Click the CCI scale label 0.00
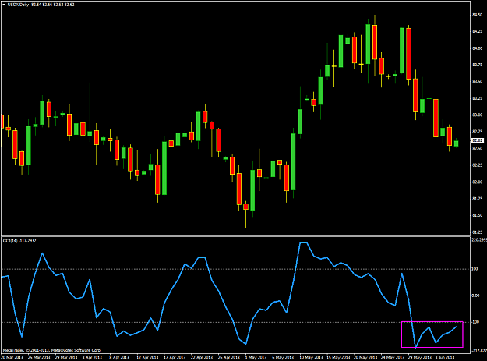This screenshot has width=487, height=361. click(x=475, y=296)
